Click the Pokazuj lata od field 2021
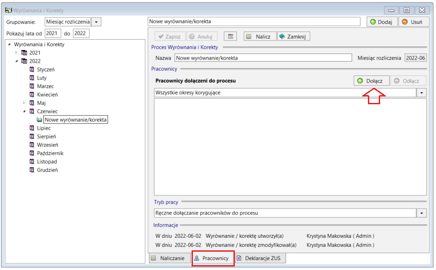The height and width of the screenshot is (270, 436). 52,33
